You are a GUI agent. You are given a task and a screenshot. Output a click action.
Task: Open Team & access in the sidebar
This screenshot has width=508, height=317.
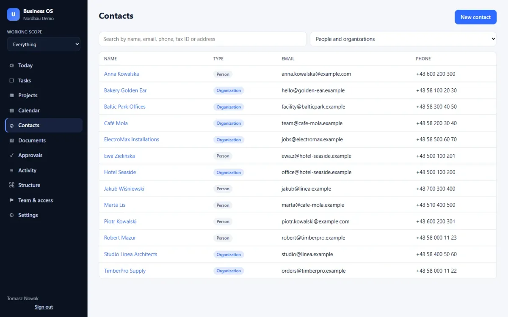click(x=44, y=200)
